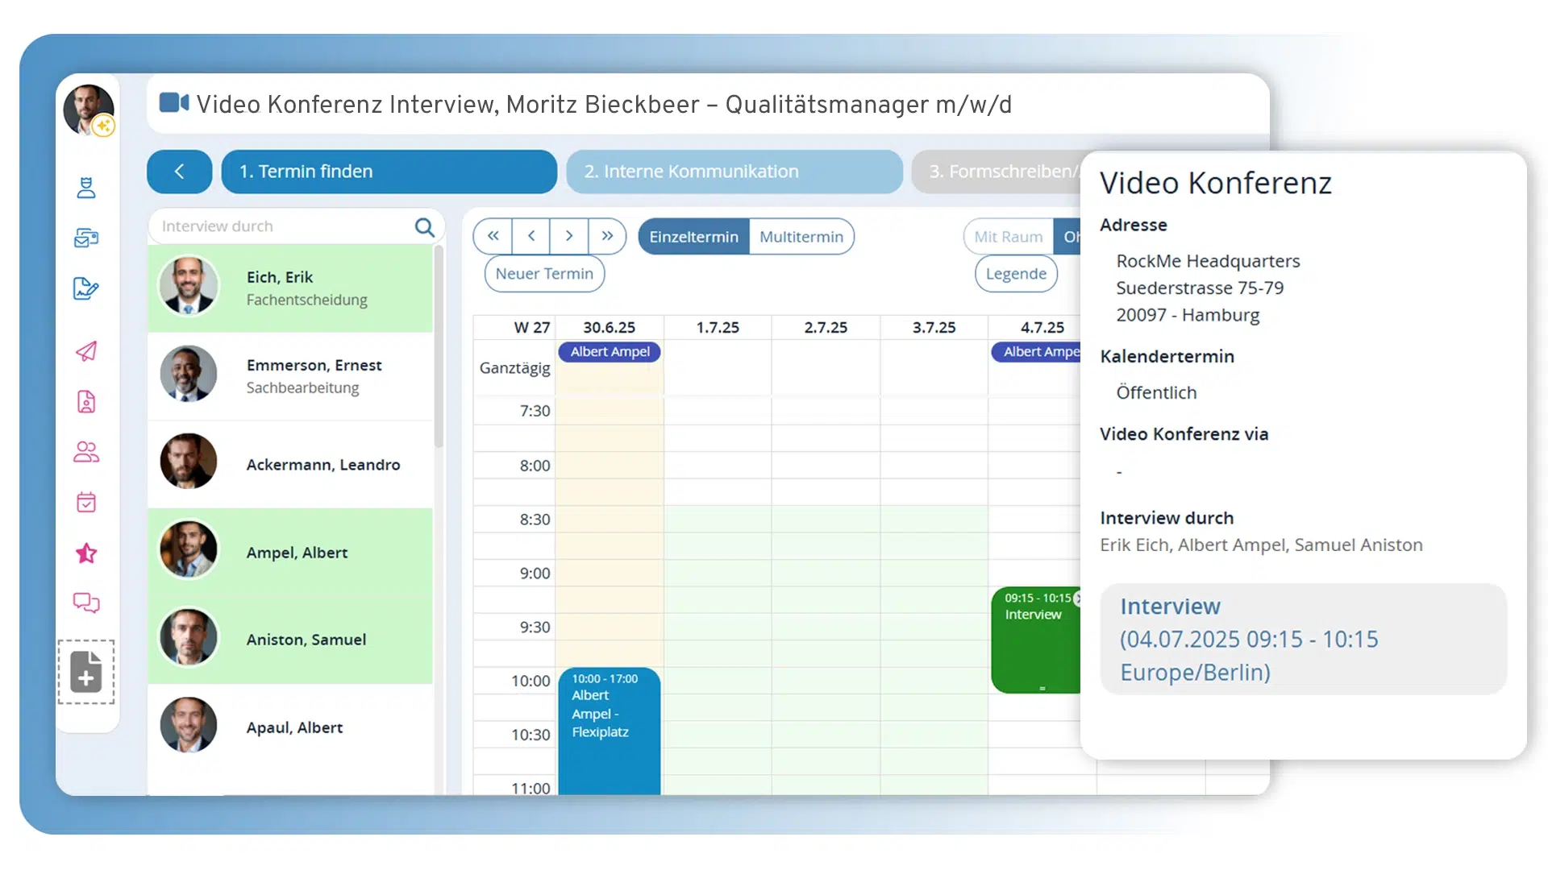This screenshot has height=870, width=1548.
Task: Open the people group icon in sidebar
Action: (x=86, y=452)
